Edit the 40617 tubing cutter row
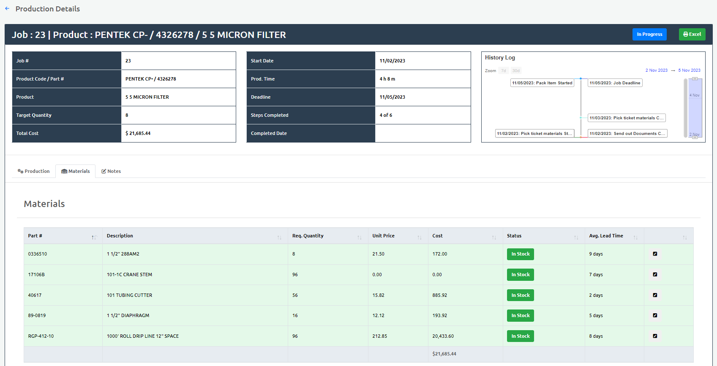The width and height of the screenshot is (717, 366). pos(655,295)
